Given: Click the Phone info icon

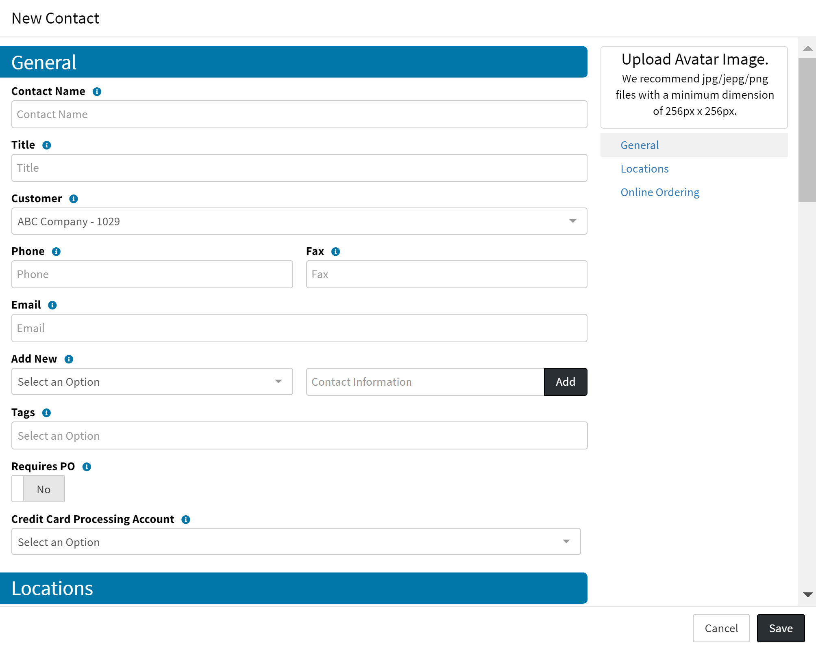Looking at the screenshot, I should pyautogui.click(x=57, y=252).
